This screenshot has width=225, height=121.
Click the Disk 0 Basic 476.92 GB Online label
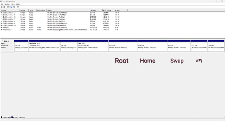[x=7, y=46]
